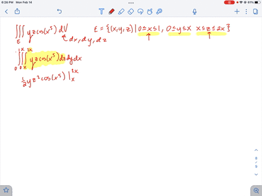This screenshot has width=262, height=196.
Task: Tap the page indicator 8 of 9
Action: 256,162
